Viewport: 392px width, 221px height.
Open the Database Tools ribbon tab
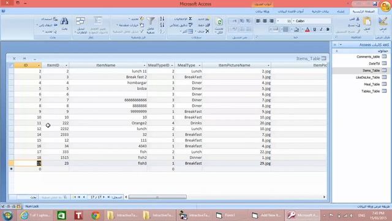(x=290, y=12)
